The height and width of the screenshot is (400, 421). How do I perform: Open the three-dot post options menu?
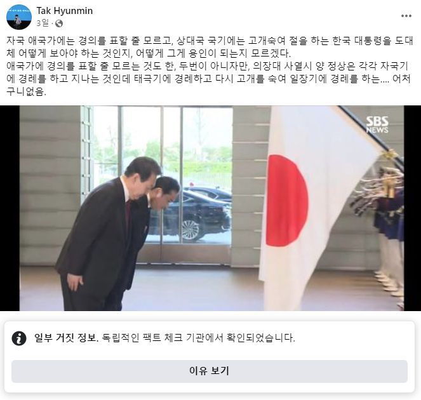(x=406, y=16)
